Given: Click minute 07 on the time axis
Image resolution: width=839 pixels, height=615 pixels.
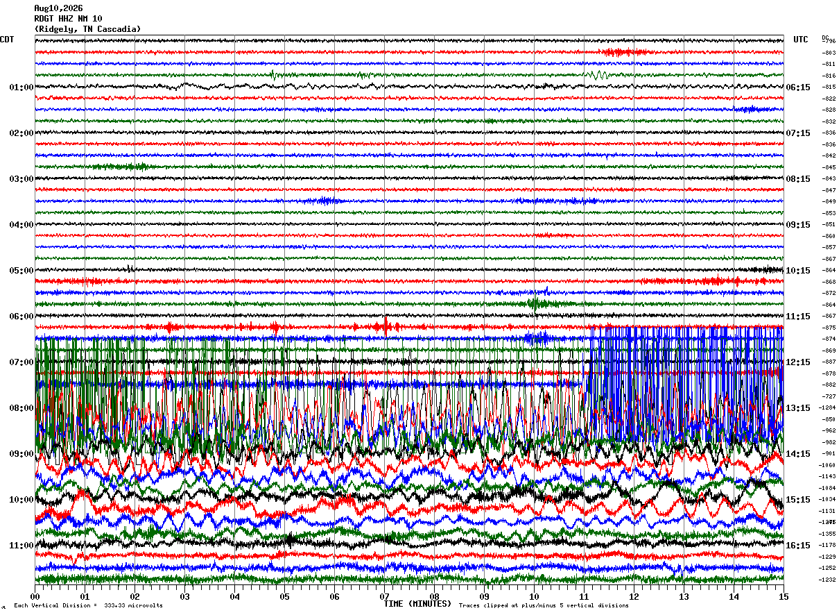Looking at the screenshot, I should pyautogui.click(x=384, y=596).
